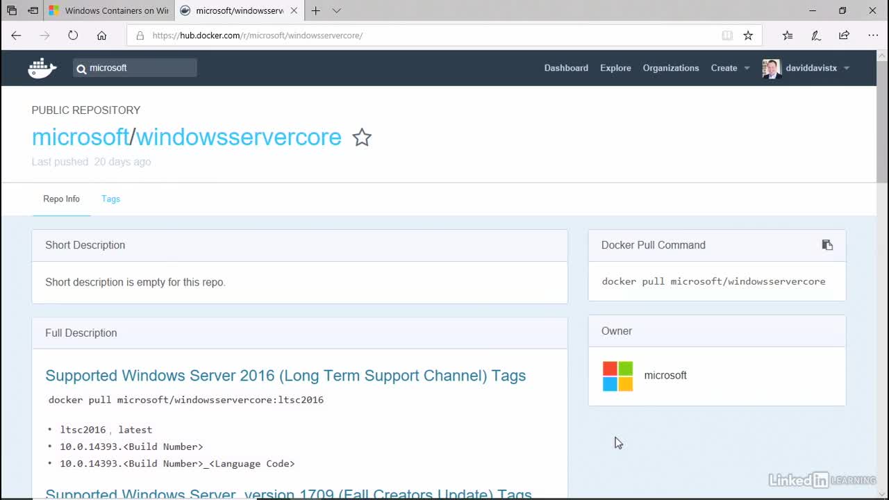Click the site padlock icon
Screen dimensions: 889x500
click(x=140, y=35)
